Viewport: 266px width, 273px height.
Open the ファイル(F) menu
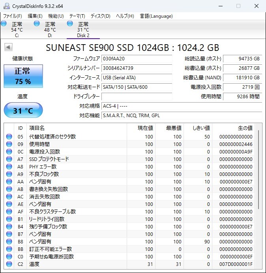(13, 16)
